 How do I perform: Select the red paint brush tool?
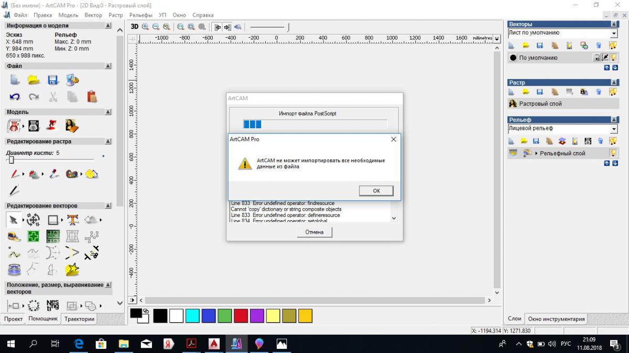(x=14, y=174)
